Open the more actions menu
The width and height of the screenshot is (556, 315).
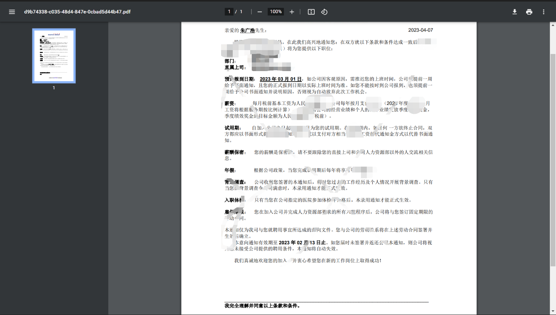pos(544,12)
